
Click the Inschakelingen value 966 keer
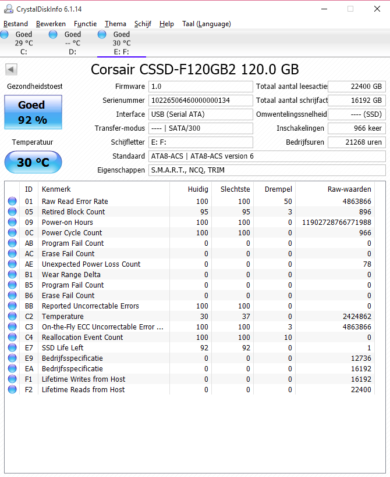pyautogui.click(x=357, y=128)
